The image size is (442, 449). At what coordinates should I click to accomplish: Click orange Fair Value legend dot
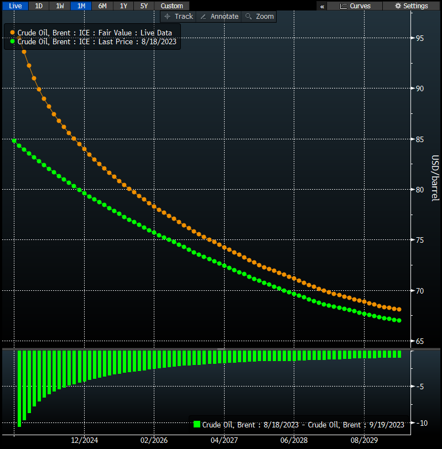(12, 33)
